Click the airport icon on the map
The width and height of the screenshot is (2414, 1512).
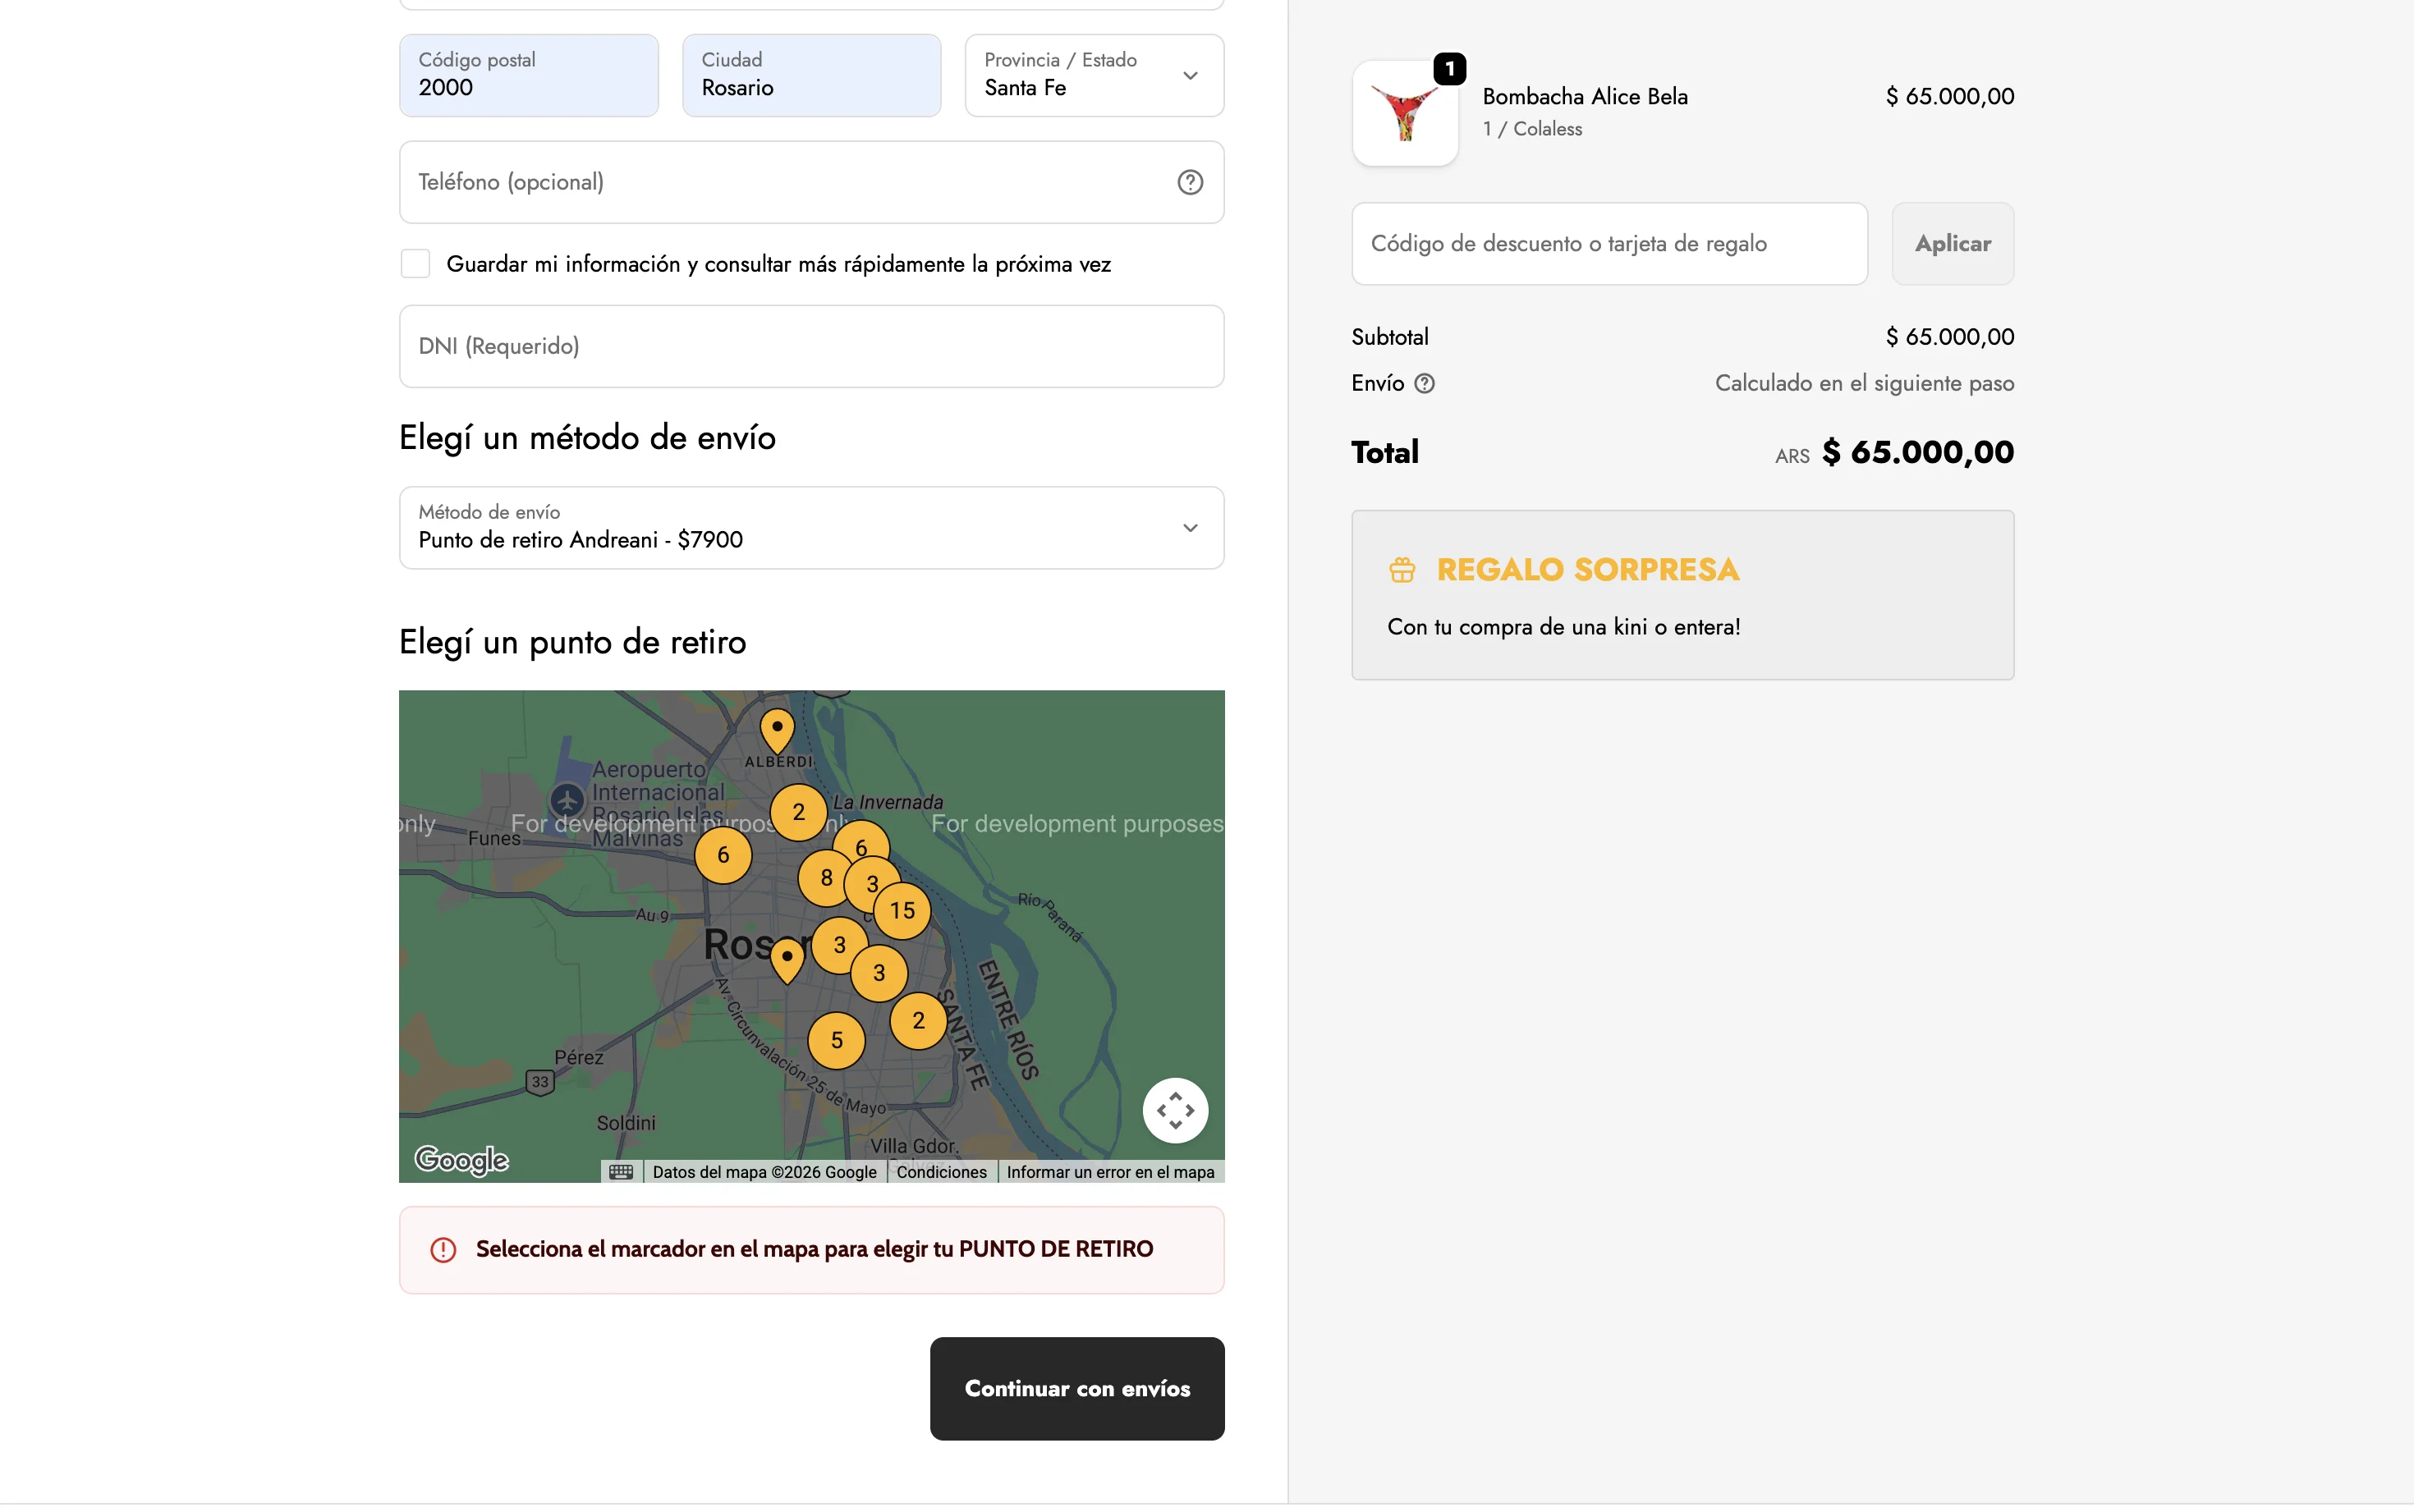(x=567, y=800)
